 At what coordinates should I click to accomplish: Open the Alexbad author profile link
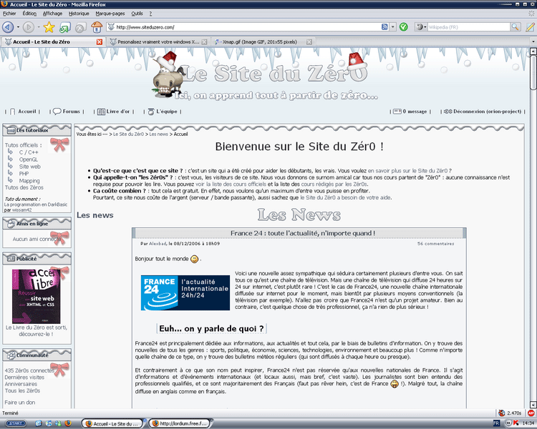click(158, 244)
